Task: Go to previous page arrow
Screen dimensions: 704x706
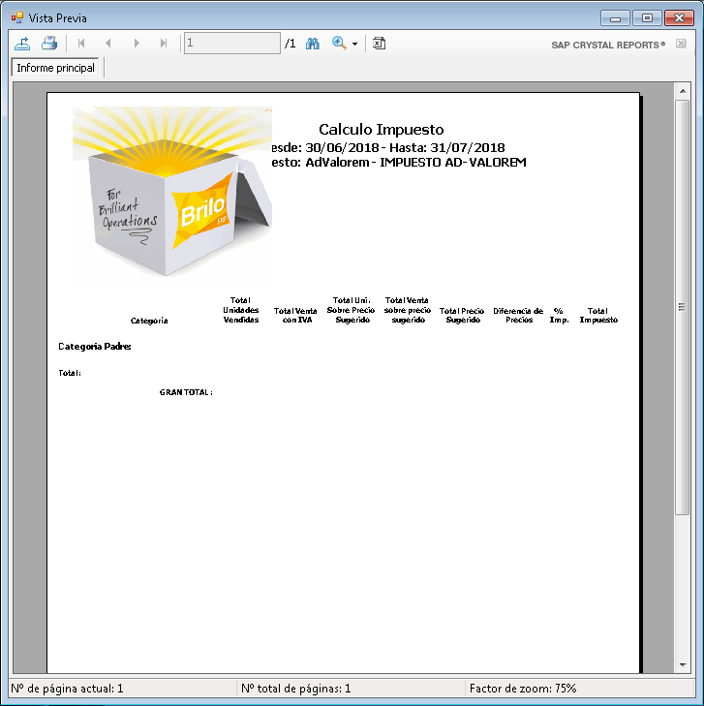Action: click(x=108, y=44)
